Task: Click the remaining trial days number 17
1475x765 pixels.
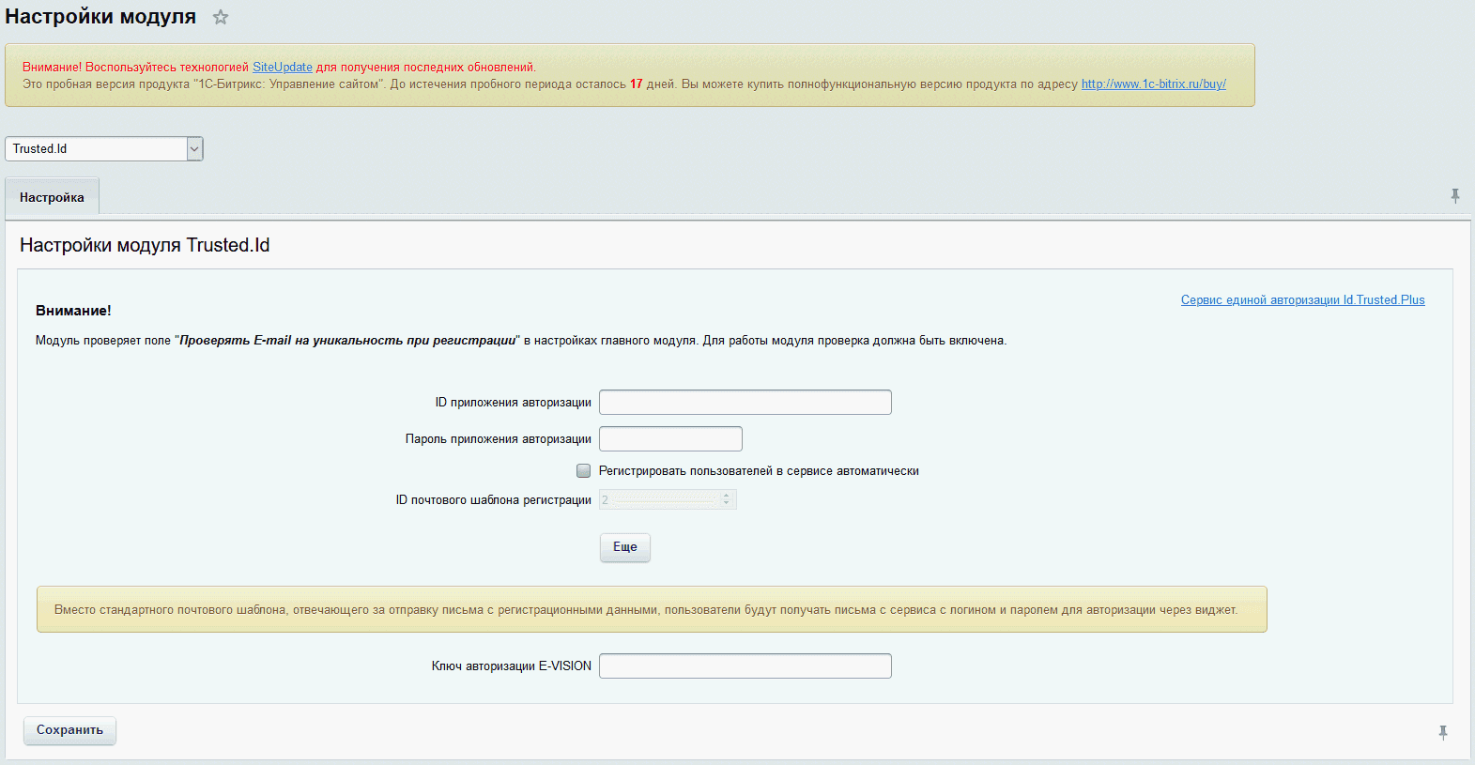Action: tap(637, 84)
